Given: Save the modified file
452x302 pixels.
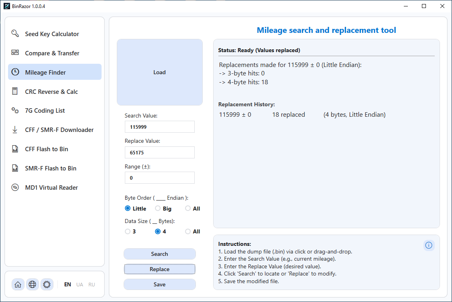Looking at the screenshot, I should tap(160, 284).
